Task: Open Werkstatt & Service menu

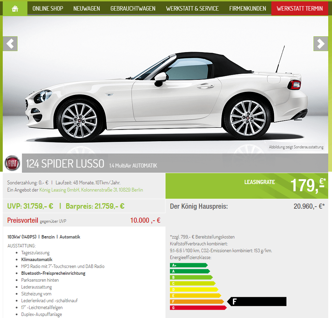Action: pos(192,9)
